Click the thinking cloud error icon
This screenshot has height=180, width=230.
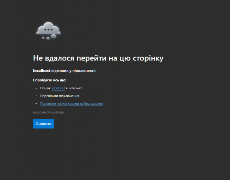pyautogui.click(x=48, y=31)
